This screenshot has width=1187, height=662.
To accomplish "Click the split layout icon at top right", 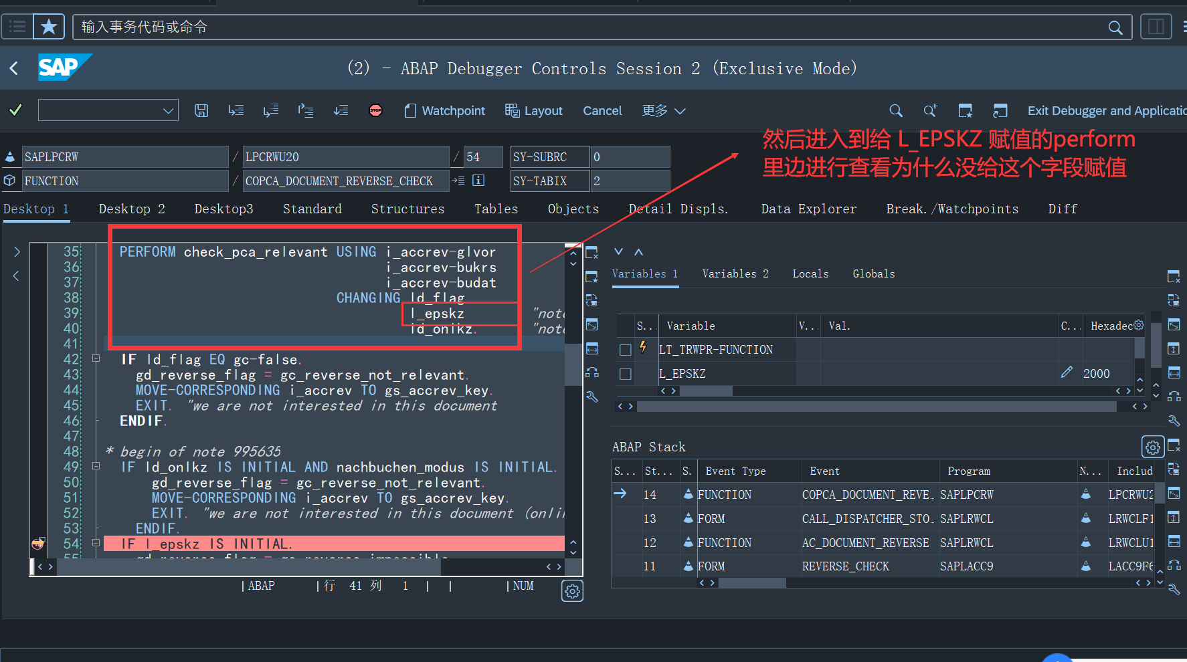I will [1156, 27].
